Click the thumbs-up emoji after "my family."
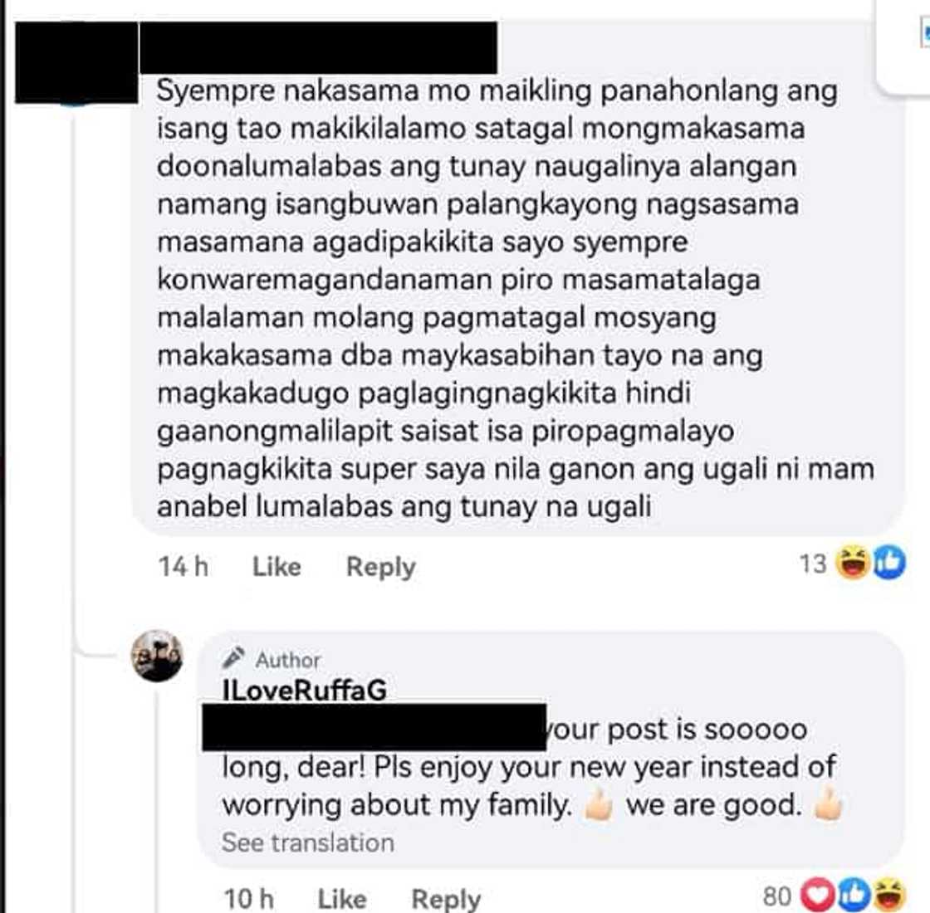Image resolution: width=930 pixels, height=913 pixels. (x=599, y=805)
